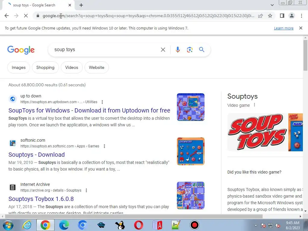Click the horizontal scrollbar thumb

tap(134, 216)
